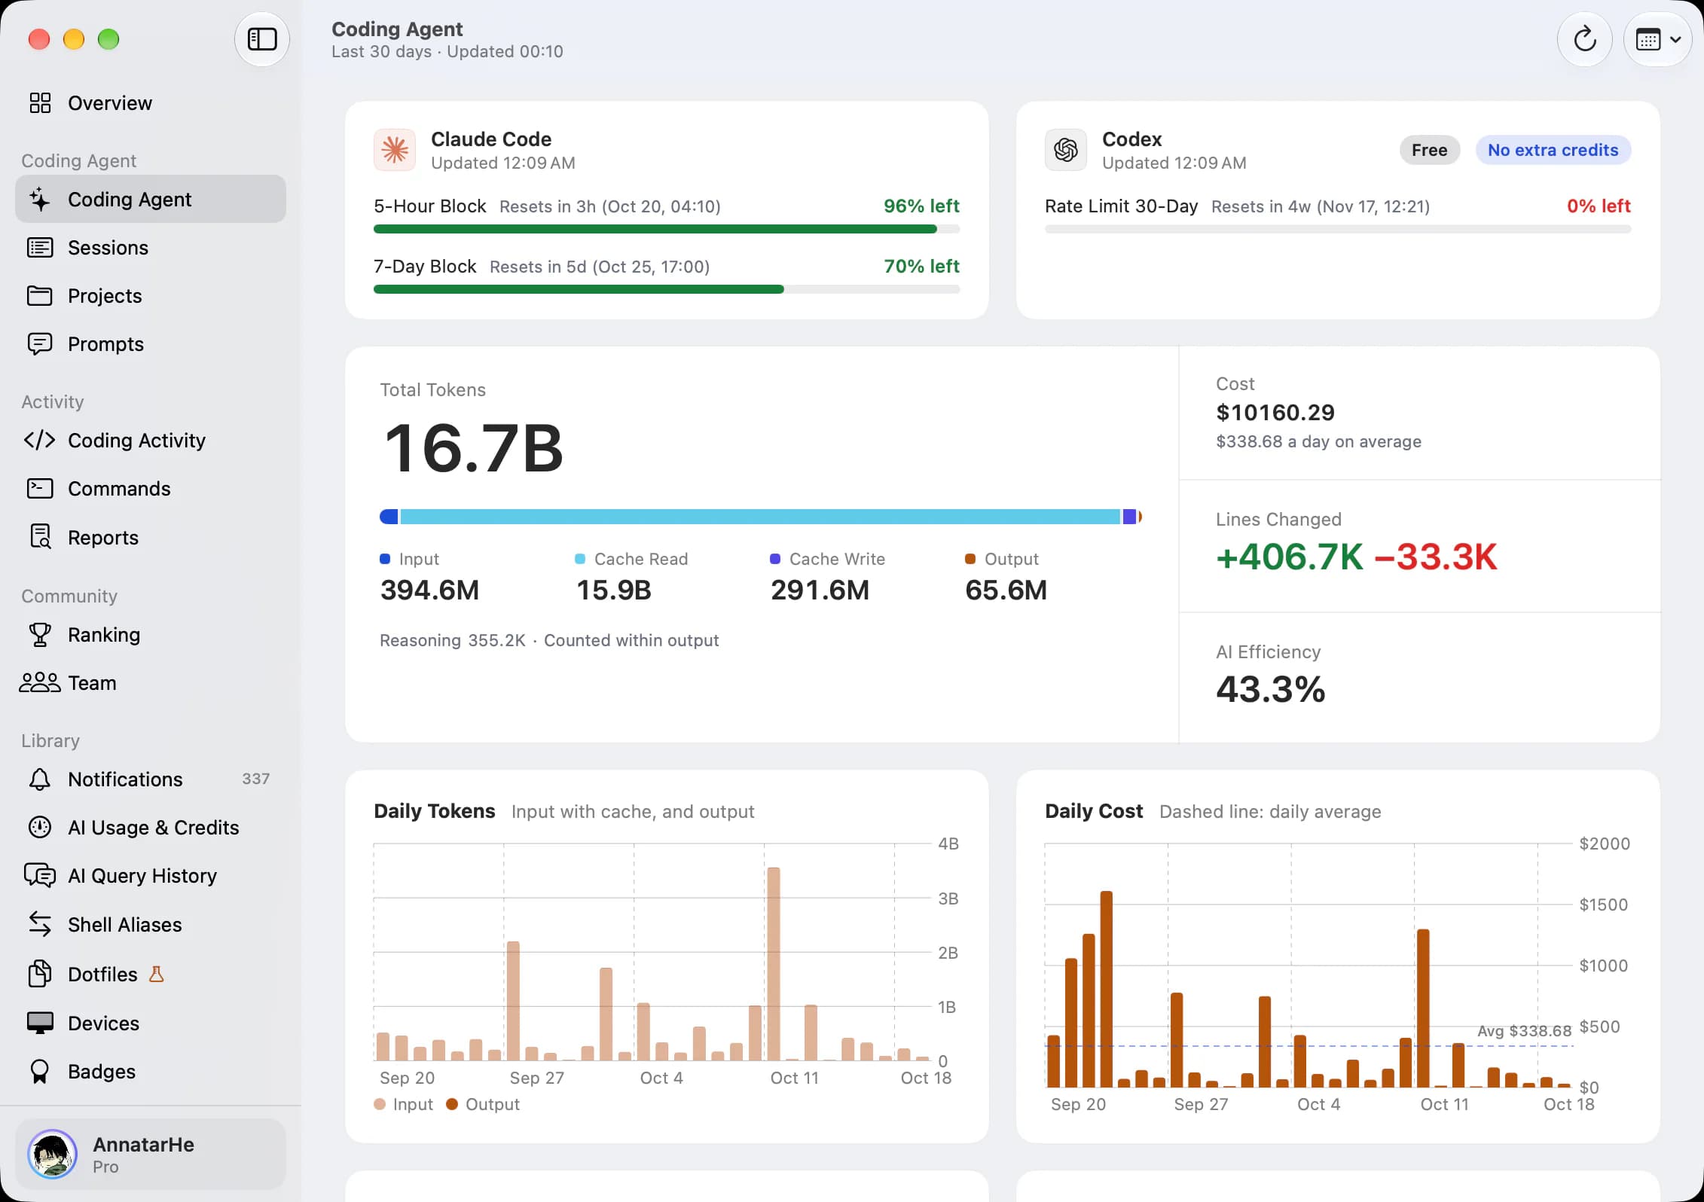
Task: Open Sessions list icon
Action: coord(40,247)
